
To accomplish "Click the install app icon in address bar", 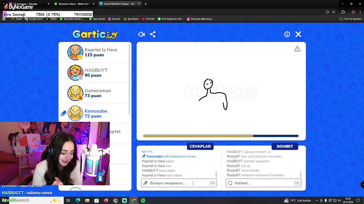I will 327,12.
